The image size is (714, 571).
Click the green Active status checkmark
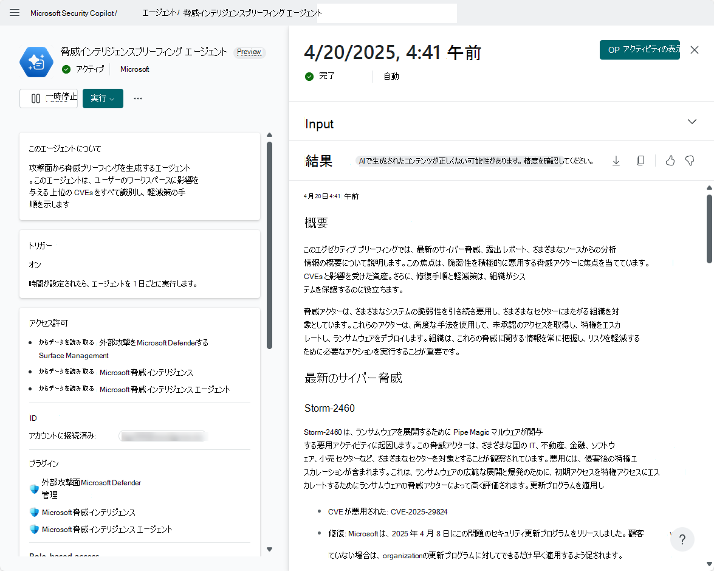[66, 69]
